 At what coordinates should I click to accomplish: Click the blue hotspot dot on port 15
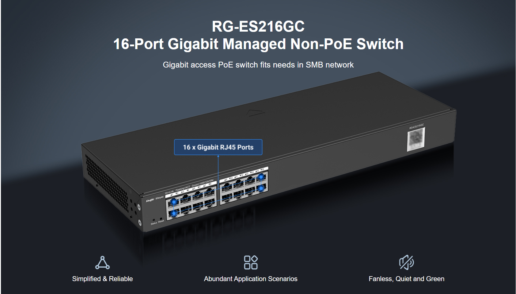pyautogui.click(x=261, y=177)
